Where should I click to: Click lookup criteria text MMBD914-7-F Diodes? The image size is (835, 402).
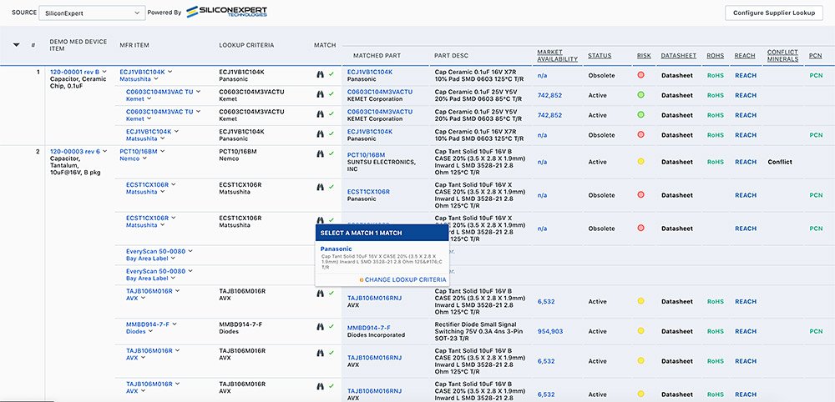click(x=240, y=328)
